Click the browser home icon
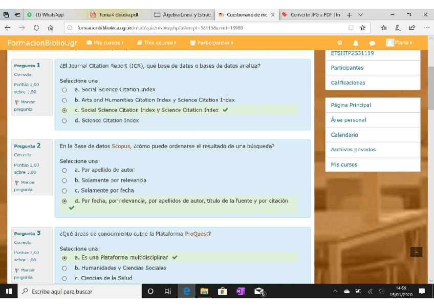434x307 pixels. pos(51,28)
